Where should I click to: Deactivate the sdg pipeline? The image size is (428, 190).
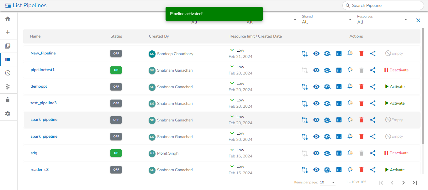coord(396,153)
